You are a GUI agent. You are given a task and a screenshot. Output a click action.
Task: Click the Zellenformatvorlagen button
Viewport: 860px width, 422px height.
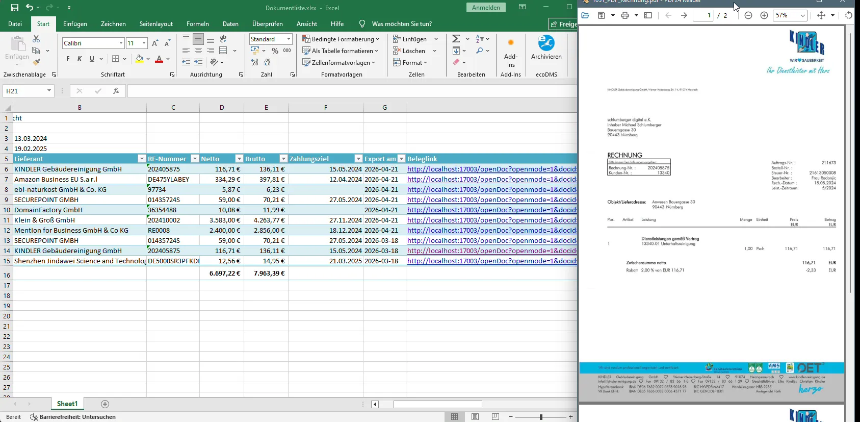[x=339, y=62]
